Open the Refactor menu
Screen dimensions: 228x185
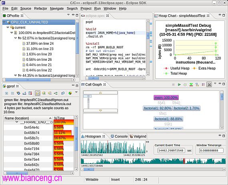pyautogui.click(x=40, y=8)
